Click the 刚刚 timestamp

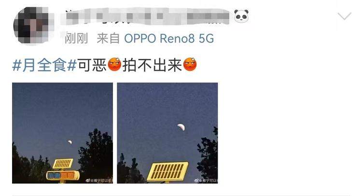click(x=76, y=38)
